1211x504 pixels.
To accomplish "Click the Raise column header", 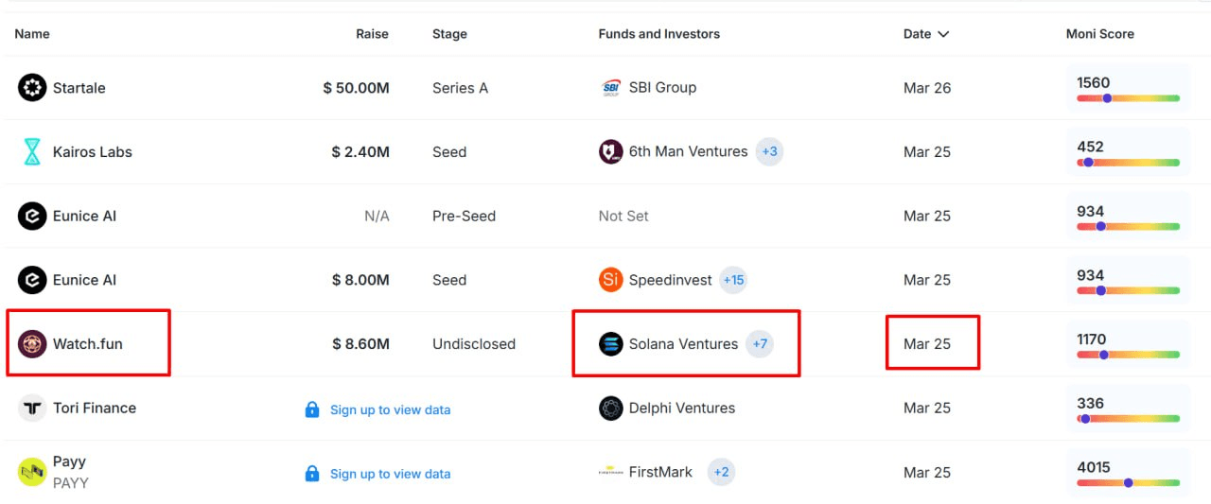I will (x=372, y=34).
